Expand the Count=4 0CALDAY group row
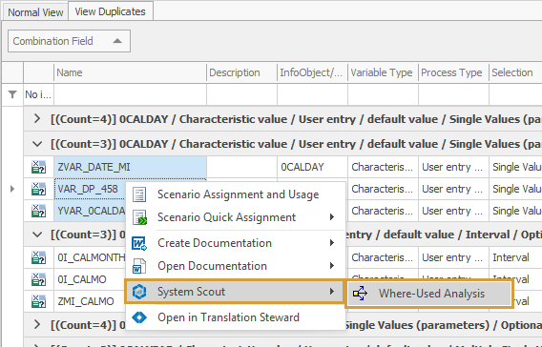This screenshot has width=542, height=347. click(37, 119)
